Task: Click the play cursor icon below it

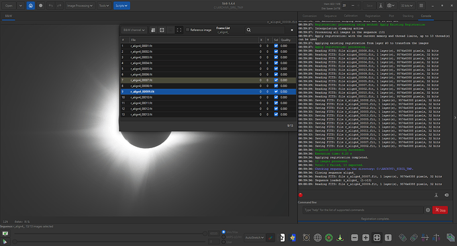Action: click(x=5, y=241)
